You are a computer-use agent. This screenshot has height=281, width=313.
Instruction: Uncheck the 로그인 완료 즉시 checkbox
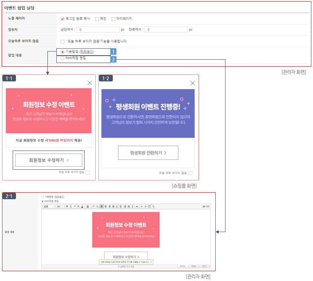(x=63, y=18)
